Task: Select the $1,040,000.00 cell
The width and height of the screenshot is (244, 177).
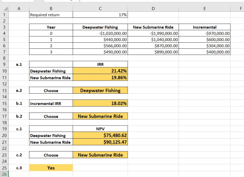Action: (153, 40)
